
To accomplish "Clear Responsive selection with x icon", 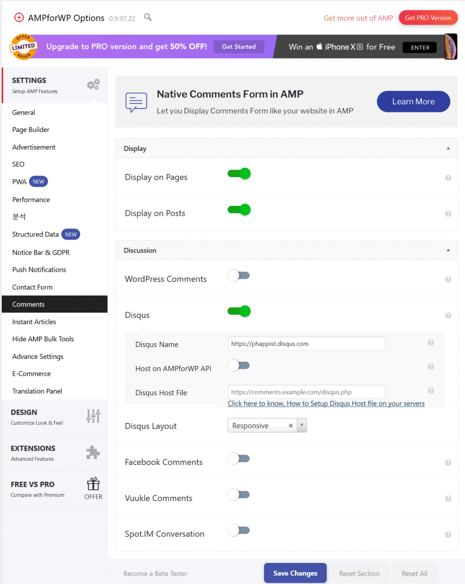I will (291, 426).
